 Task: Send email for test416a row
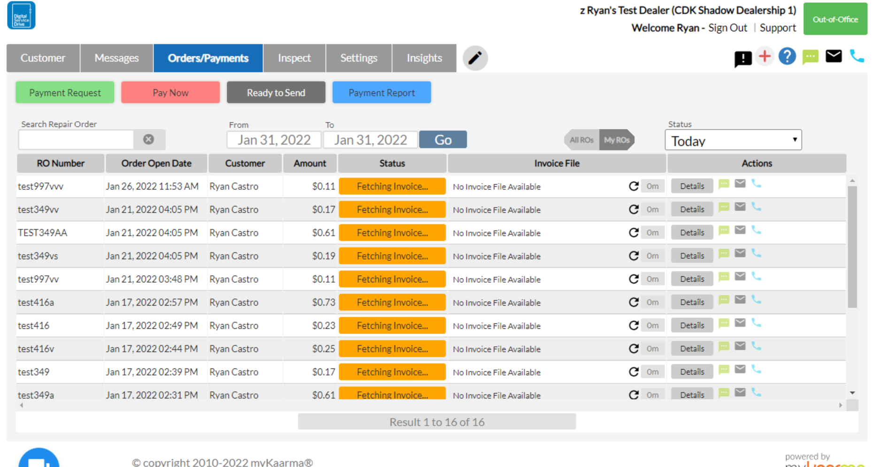tap(740, 299)
